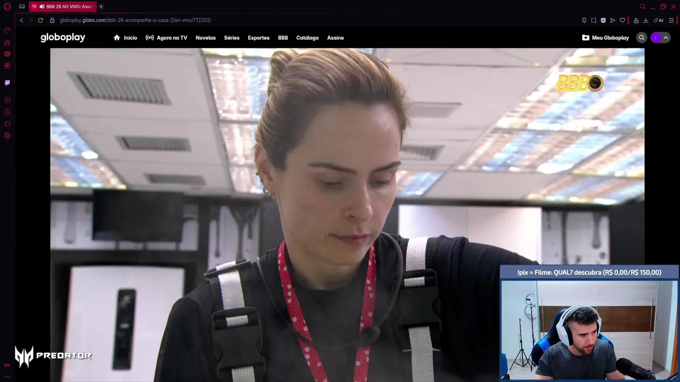The width and height of the screenshot is (680, 382).
Task: Open Globoplay search magnifier button
Action: 642,38
